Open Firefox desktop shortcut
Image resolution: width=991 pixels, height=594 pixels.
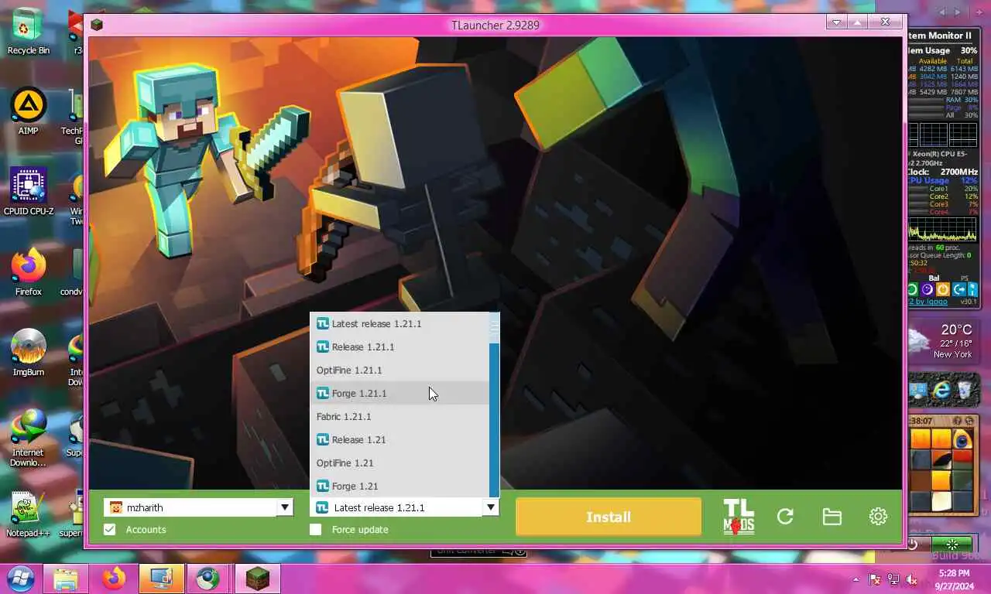pos(29,271)
